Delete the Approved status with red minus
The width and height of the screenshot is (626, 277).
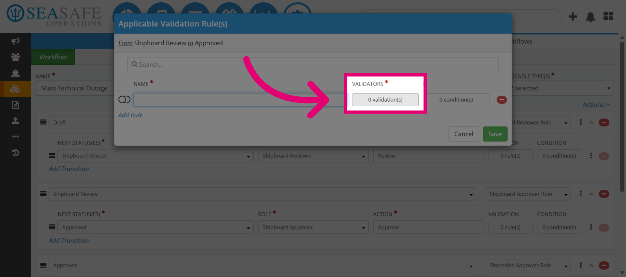pos(604,266)
